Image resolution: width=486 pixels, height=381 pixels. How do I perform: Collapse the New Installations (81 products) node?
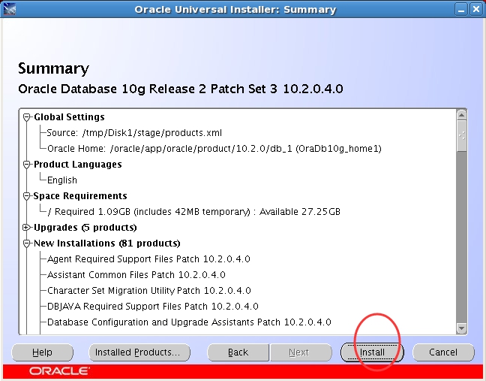[x=27, y=243]
